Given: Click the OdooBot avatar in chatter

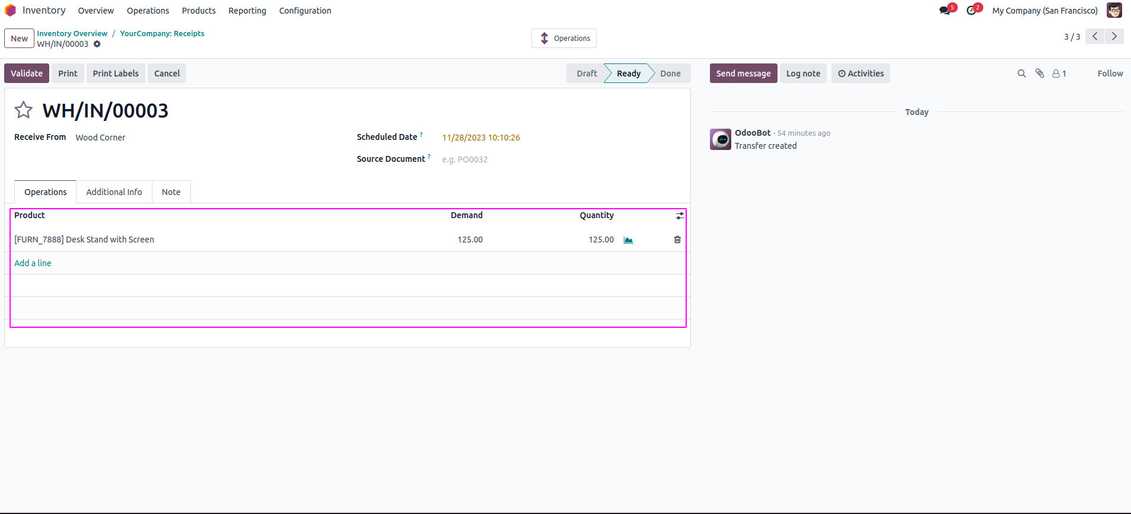Looking at the screenshot, I should point(721,139).
